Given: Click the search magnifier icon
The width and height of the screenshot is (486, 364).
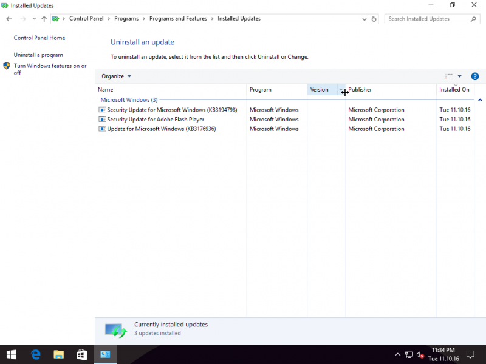Looking at the screenshot, I should coord(473,19).
